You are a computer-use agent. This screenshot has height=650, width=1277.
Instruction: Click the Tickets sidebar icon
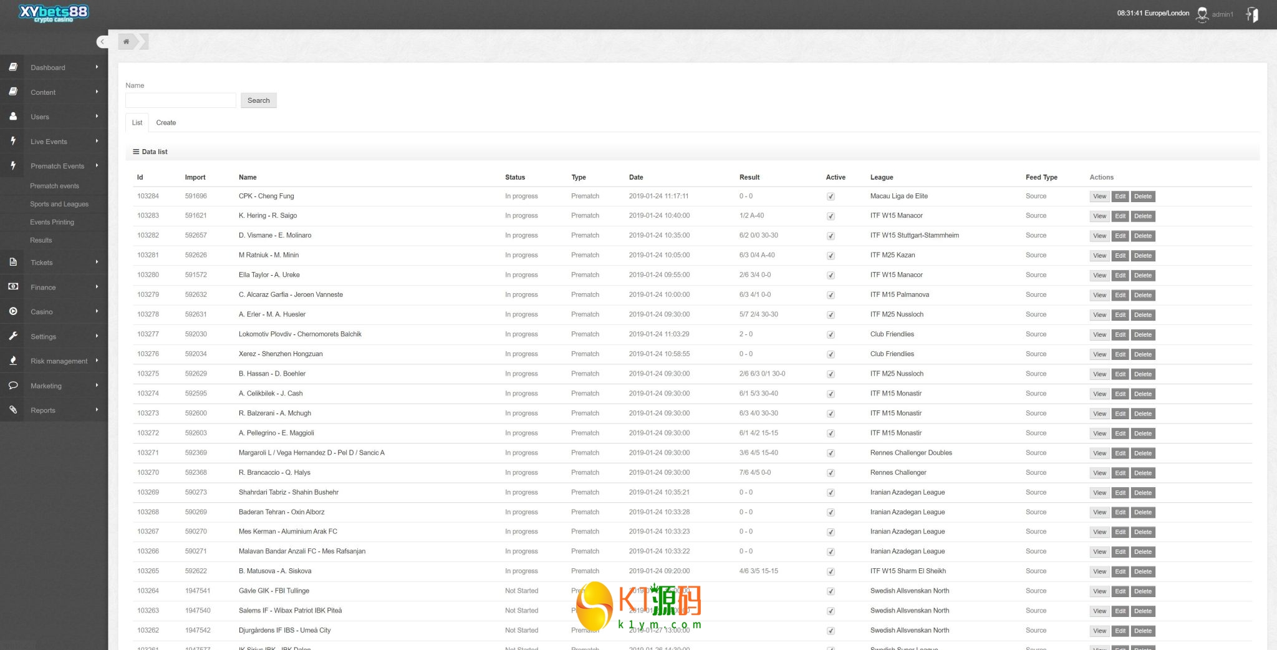click(x=13, y=262)
